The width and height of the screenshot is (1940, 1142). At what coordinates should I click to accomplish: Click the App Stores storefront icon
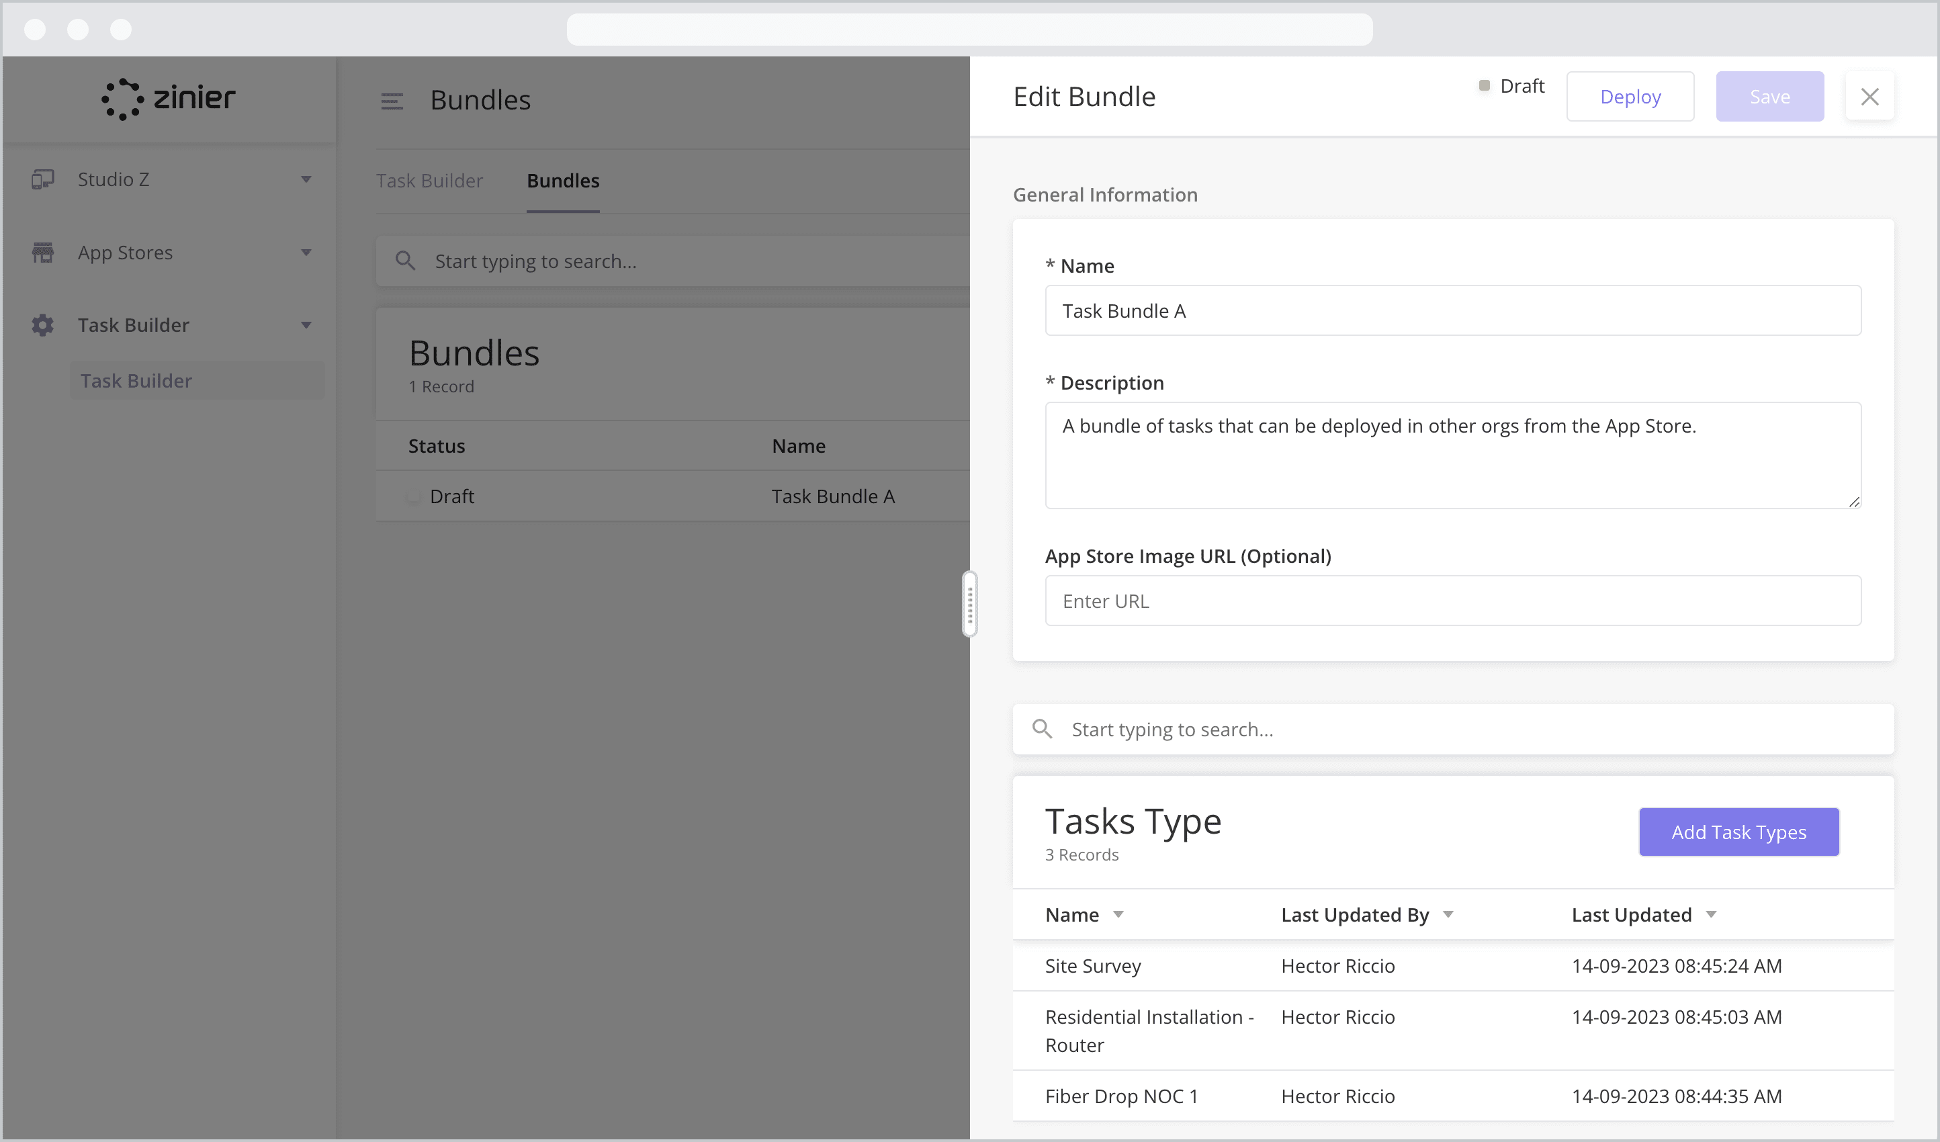click(42, 252)
